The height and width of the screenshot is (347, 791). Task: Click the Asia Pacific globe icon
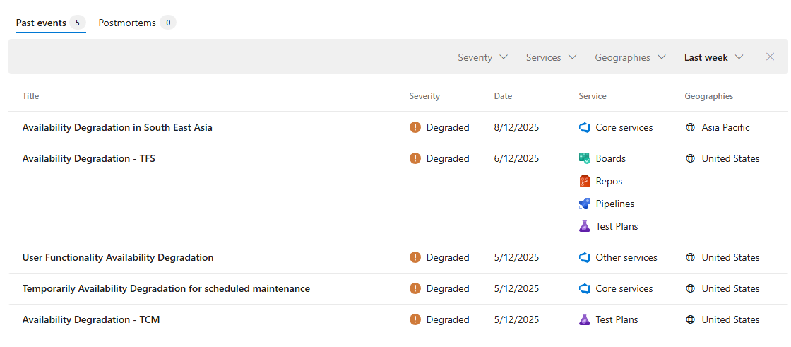coord(690,128)
